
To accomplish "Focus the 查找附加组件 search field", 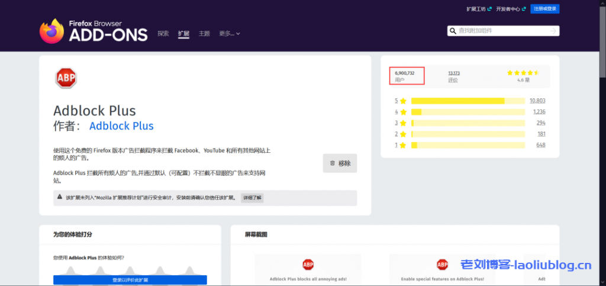I will pos(503,31).
